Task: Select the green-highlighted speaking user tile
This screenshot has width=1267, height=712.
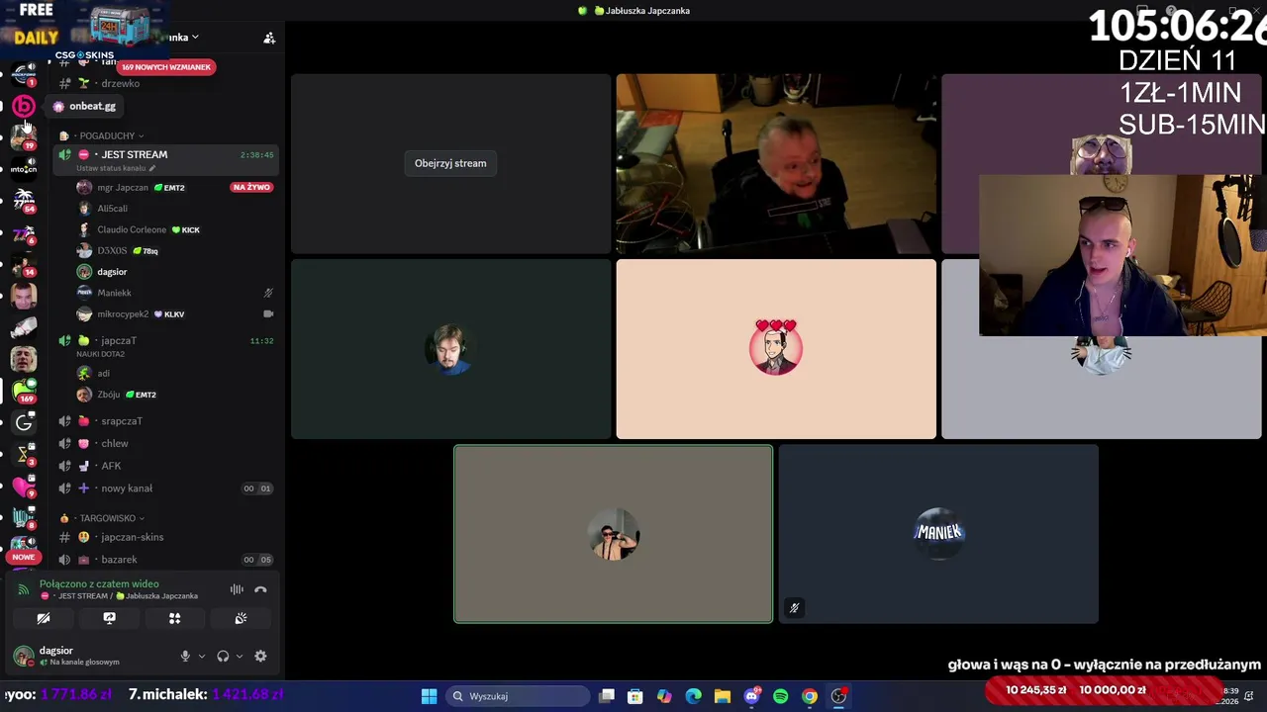Action: point(614,534)
